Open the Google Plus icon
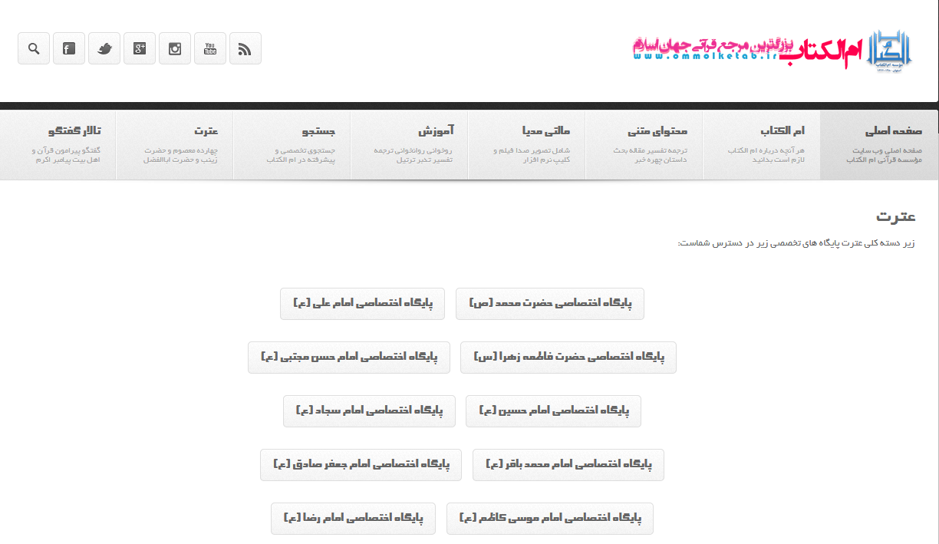 click(140, 48)
